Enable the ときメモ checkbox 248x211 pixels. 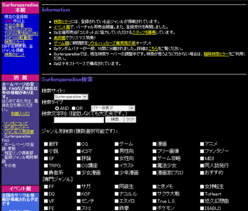coord(155,187)
